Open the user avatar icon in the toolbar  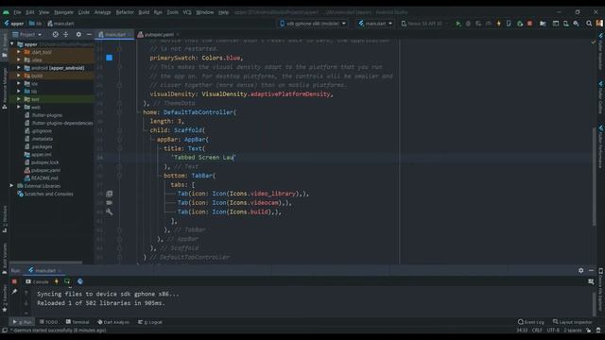[599, 24]
